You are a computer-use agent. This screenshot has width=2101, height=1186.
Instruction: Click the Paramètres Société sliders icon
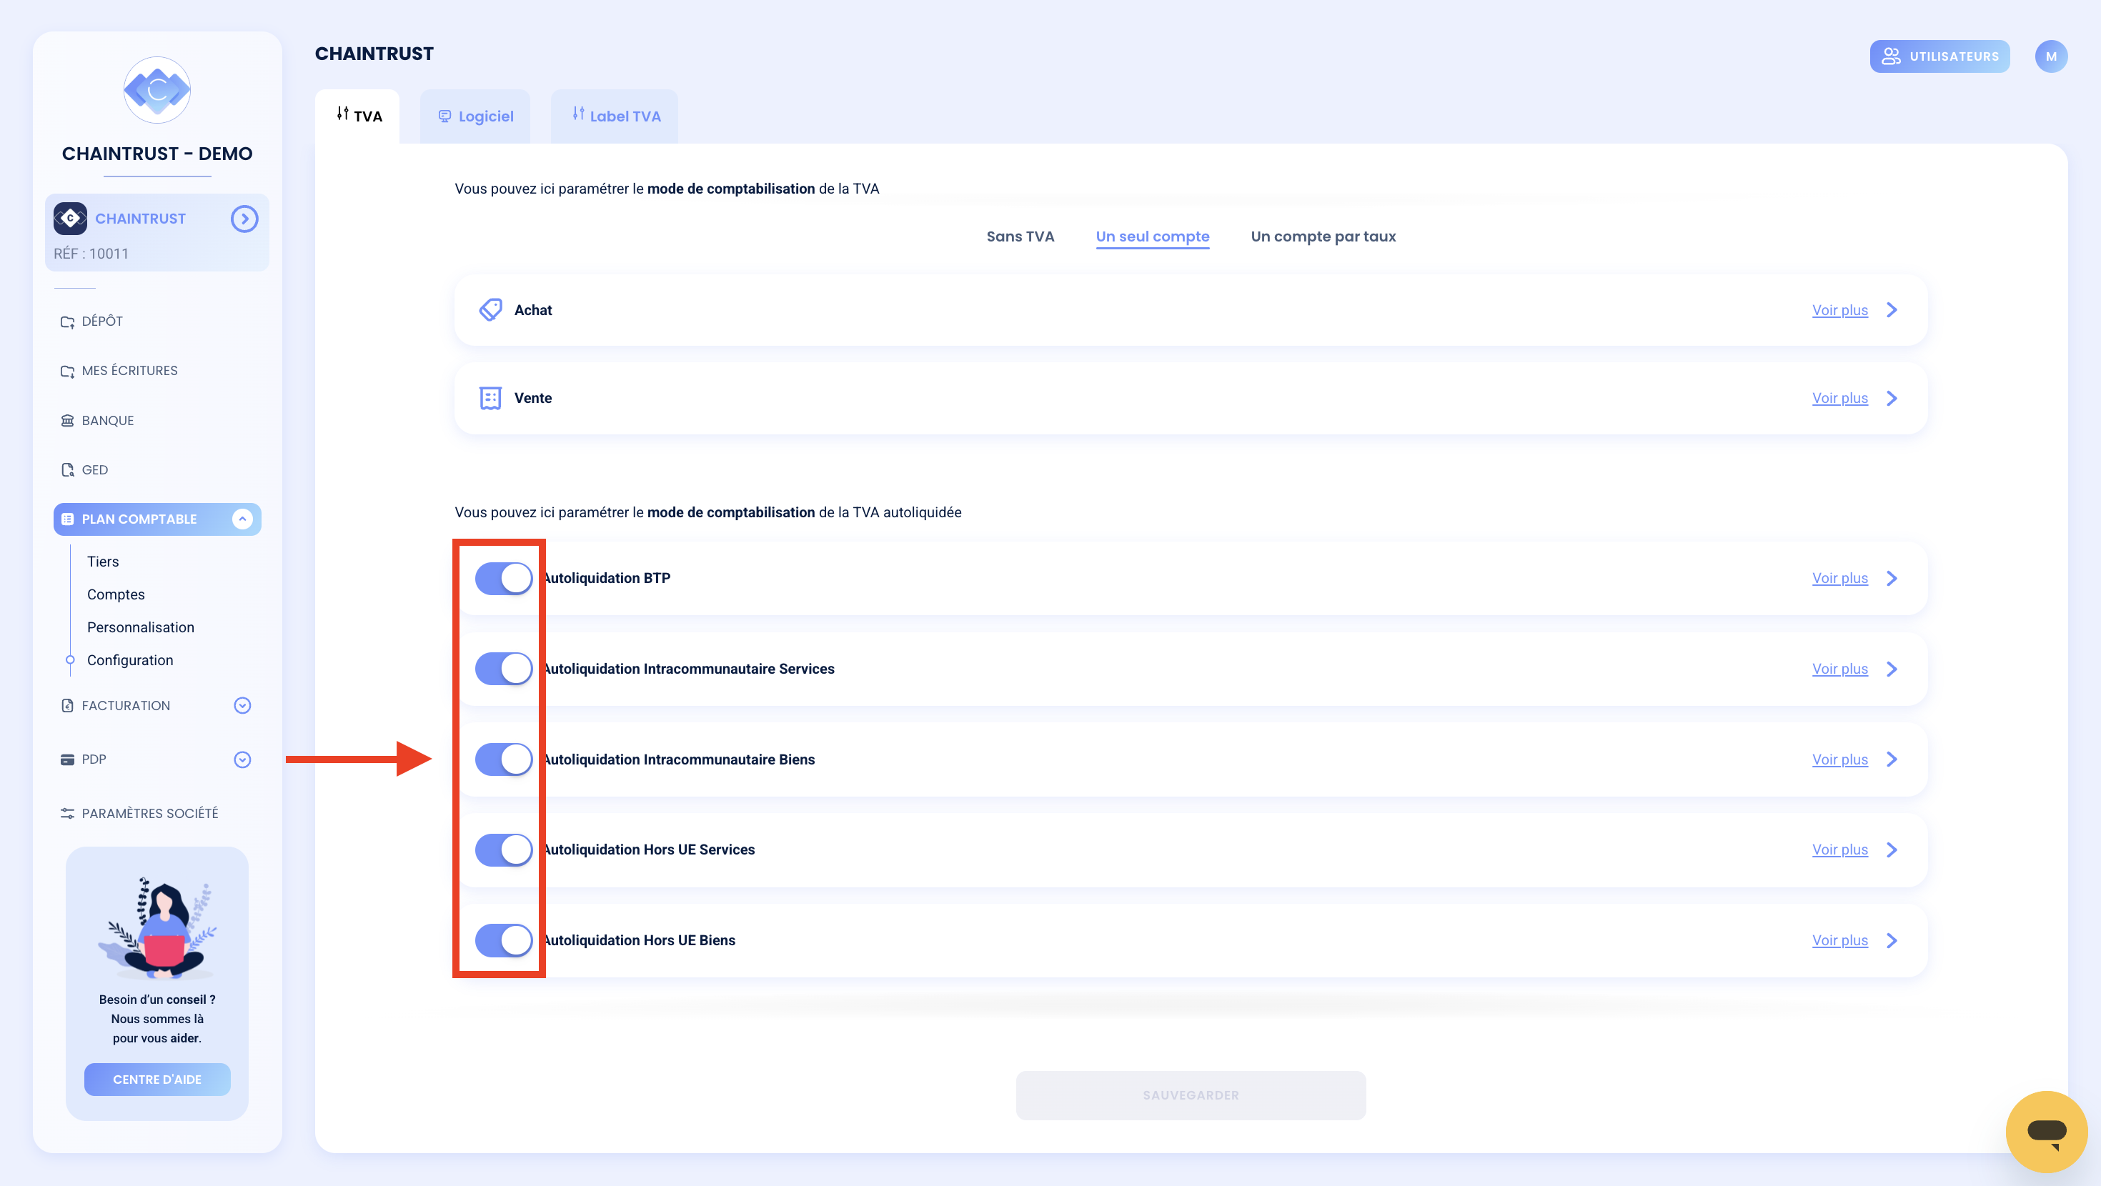pos(68,813)
